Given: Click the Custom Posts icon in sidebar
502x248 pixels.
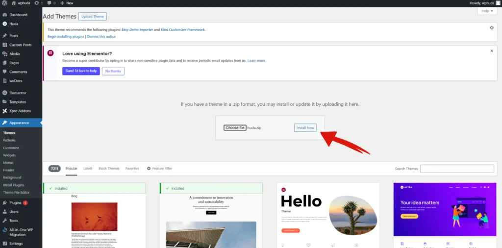Looking at the screenshot, I should [x=5, y=45].
